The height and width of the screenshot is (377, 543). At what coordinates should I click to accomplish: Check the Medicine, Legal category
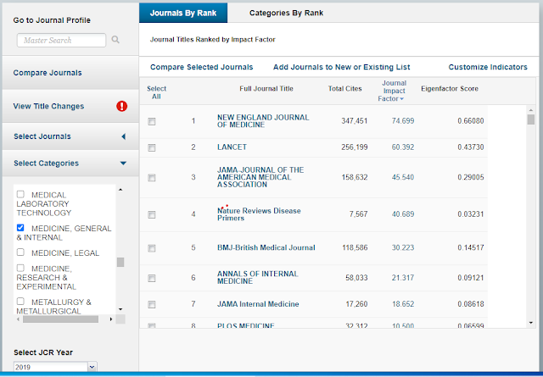[20, 252]
